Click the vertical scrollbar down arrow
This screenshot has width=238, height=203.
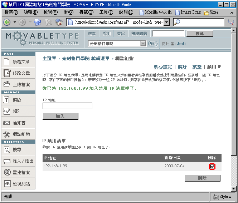click(233, 189)
